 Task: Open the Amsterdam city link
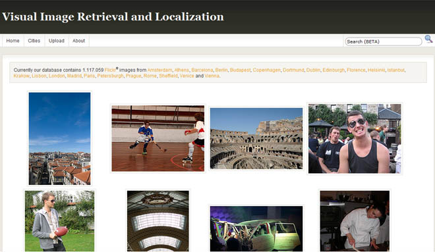pos(159,70)
